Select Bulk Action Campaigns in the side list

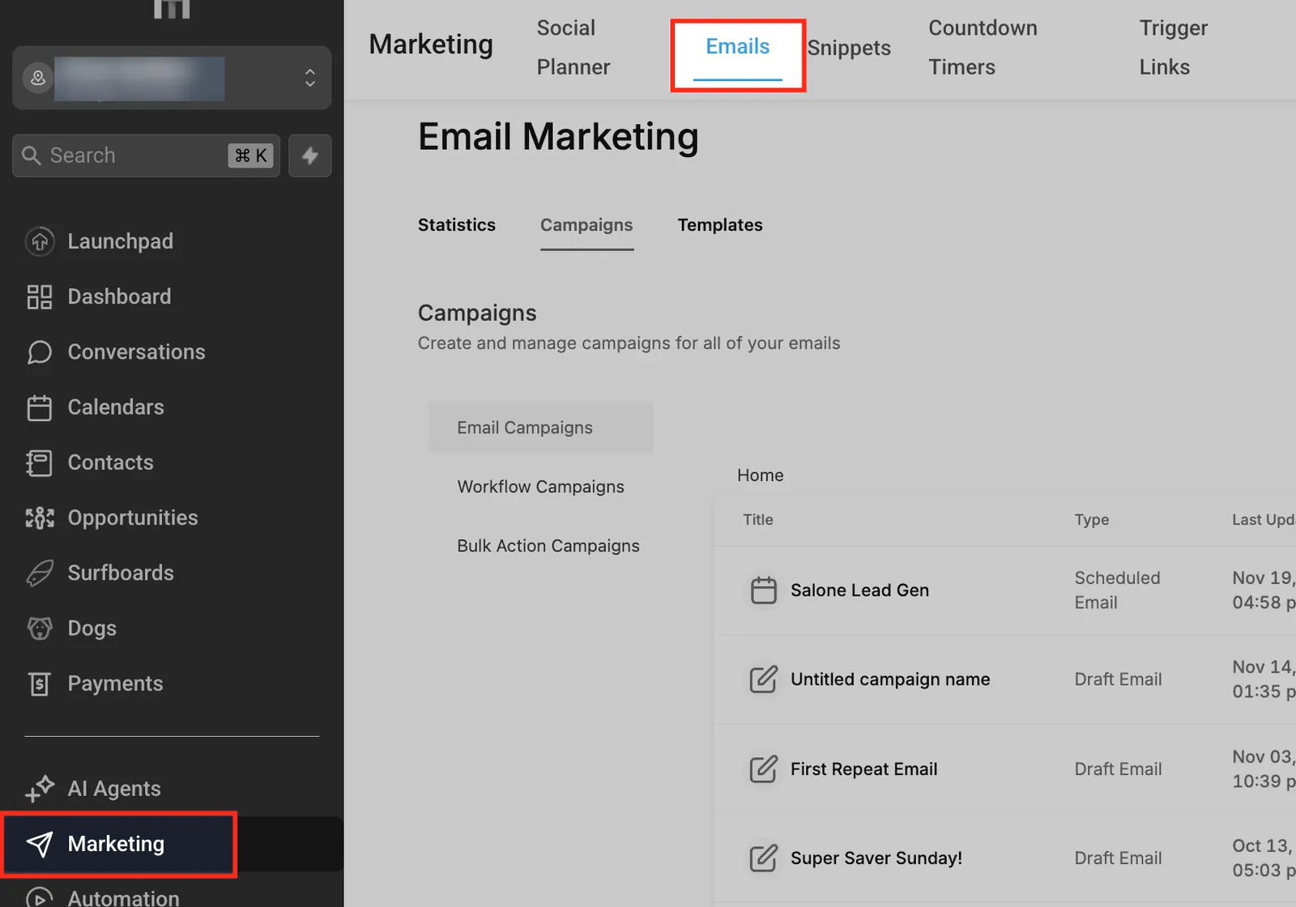(x=548, y=546)
